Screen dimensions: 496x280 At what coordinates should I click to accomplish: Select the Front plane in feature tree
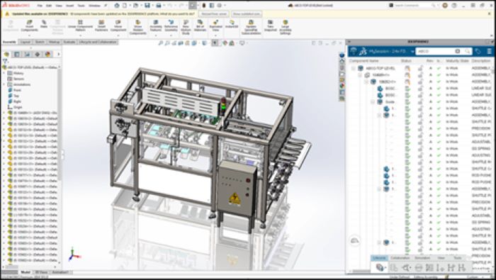pos(17,90)
